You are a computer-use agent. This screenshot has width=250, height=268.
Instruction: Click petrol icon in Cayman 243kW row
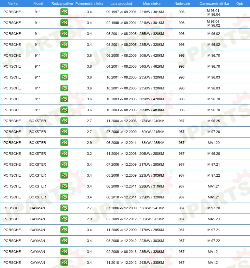(64, 263)
